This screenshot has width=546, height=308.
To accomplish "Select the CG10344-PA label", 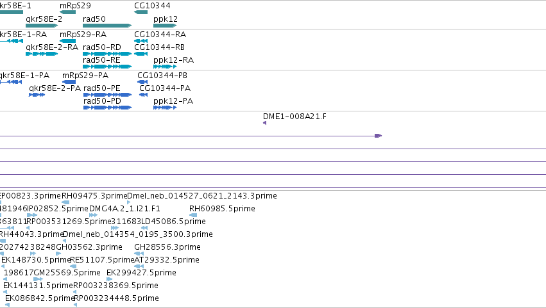I will [165, 88].
